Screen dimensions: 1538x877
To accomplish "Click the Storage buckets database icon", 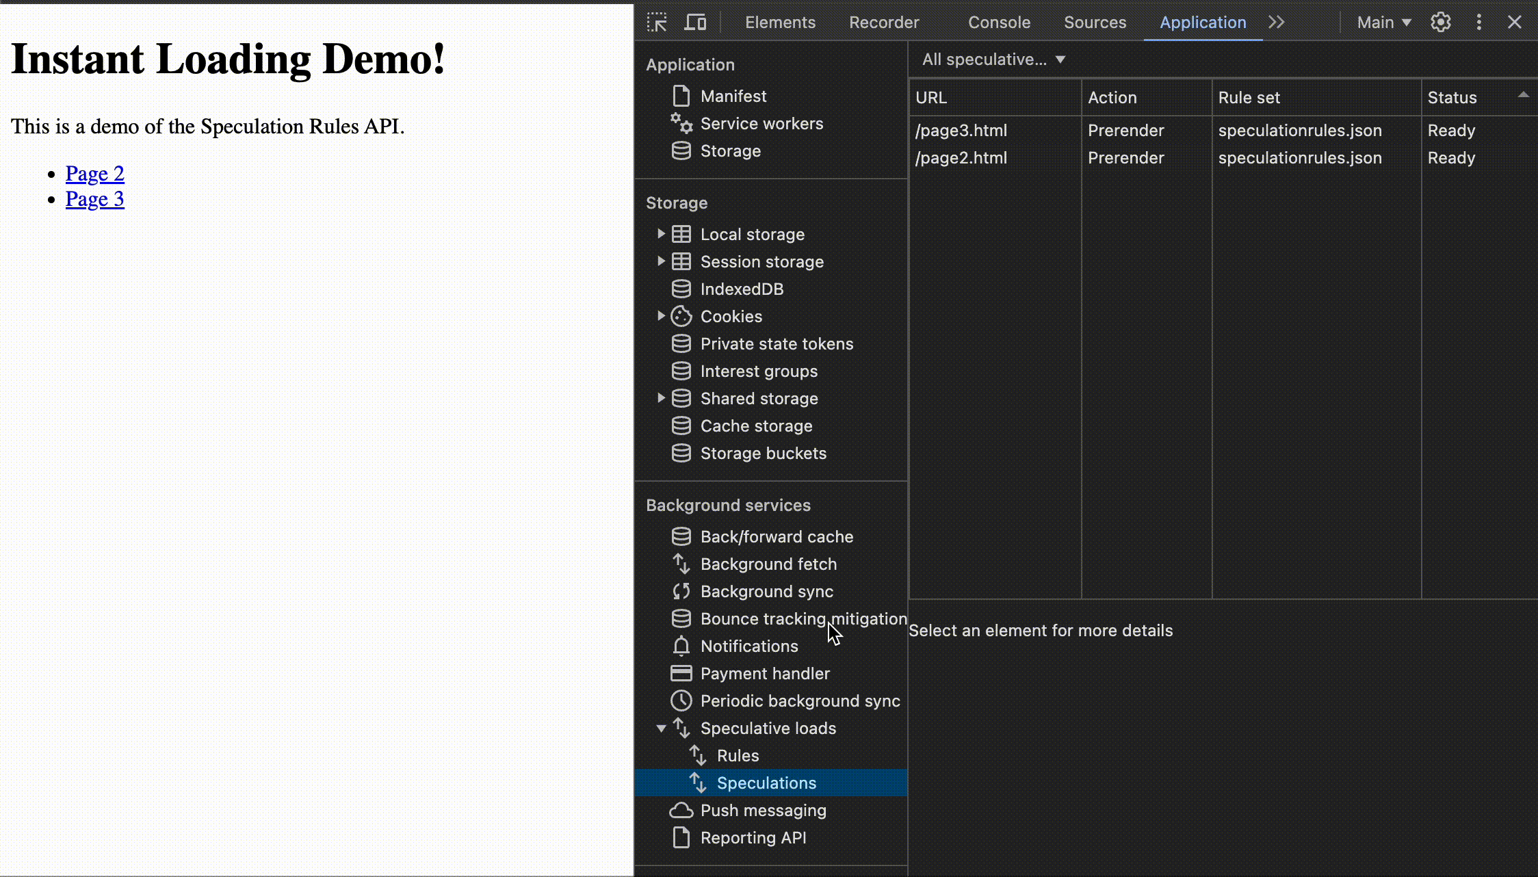I will point(681,453).
